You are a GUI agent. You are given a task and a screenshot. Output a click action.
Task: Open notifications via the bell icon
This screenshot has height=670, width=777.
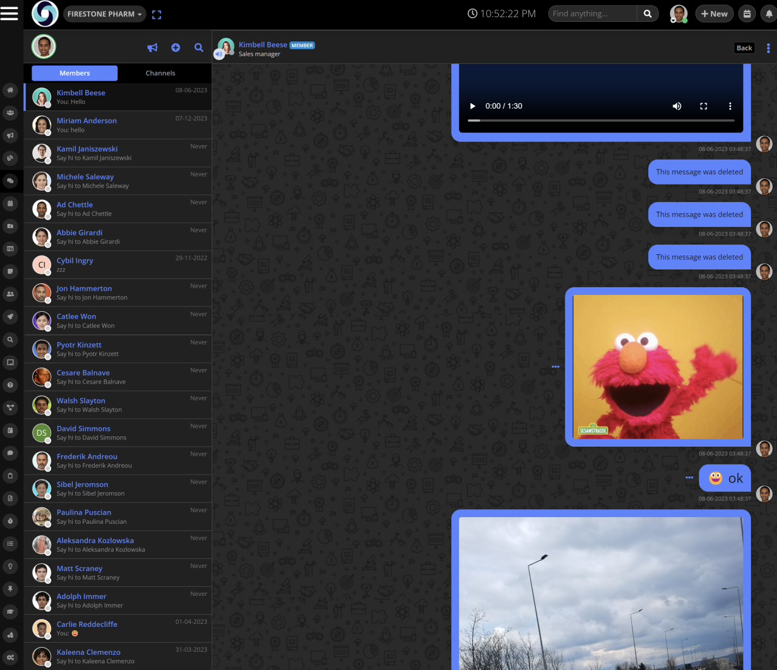(x=770, y=13)
